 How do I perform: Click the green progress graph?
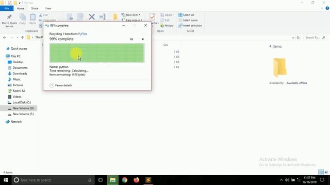coord(97,53)
